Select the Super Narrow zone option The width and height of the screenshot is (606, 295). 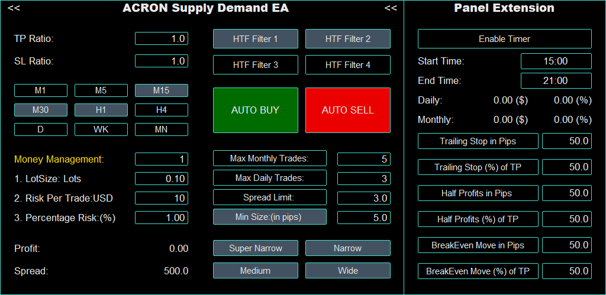tap(256, 248)
